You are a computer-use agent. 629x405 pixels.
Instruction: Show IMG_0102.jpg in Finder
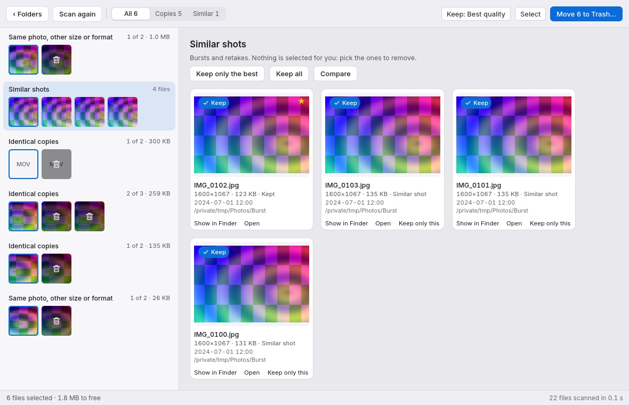point(215,223)
